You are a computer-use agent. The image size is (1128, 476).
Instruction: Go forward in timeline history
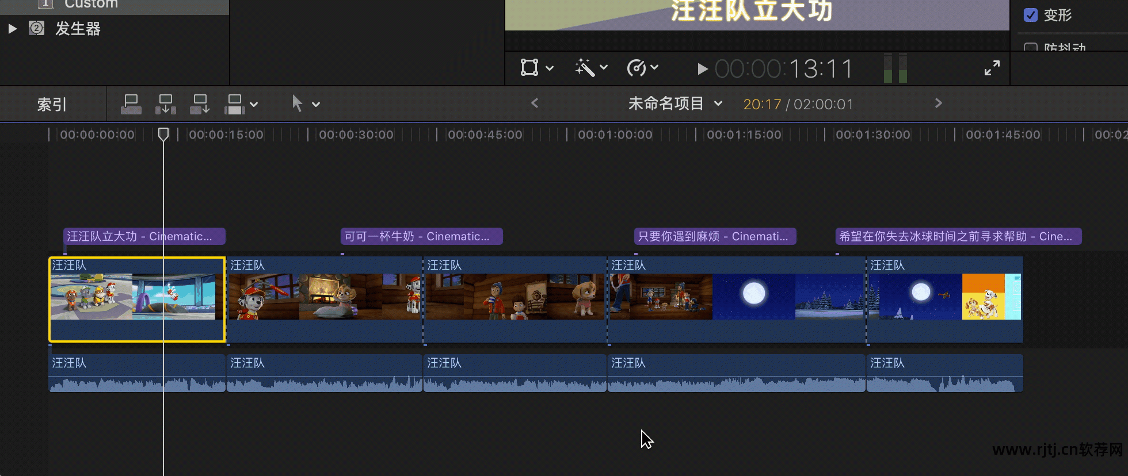(x=939, y=103)
